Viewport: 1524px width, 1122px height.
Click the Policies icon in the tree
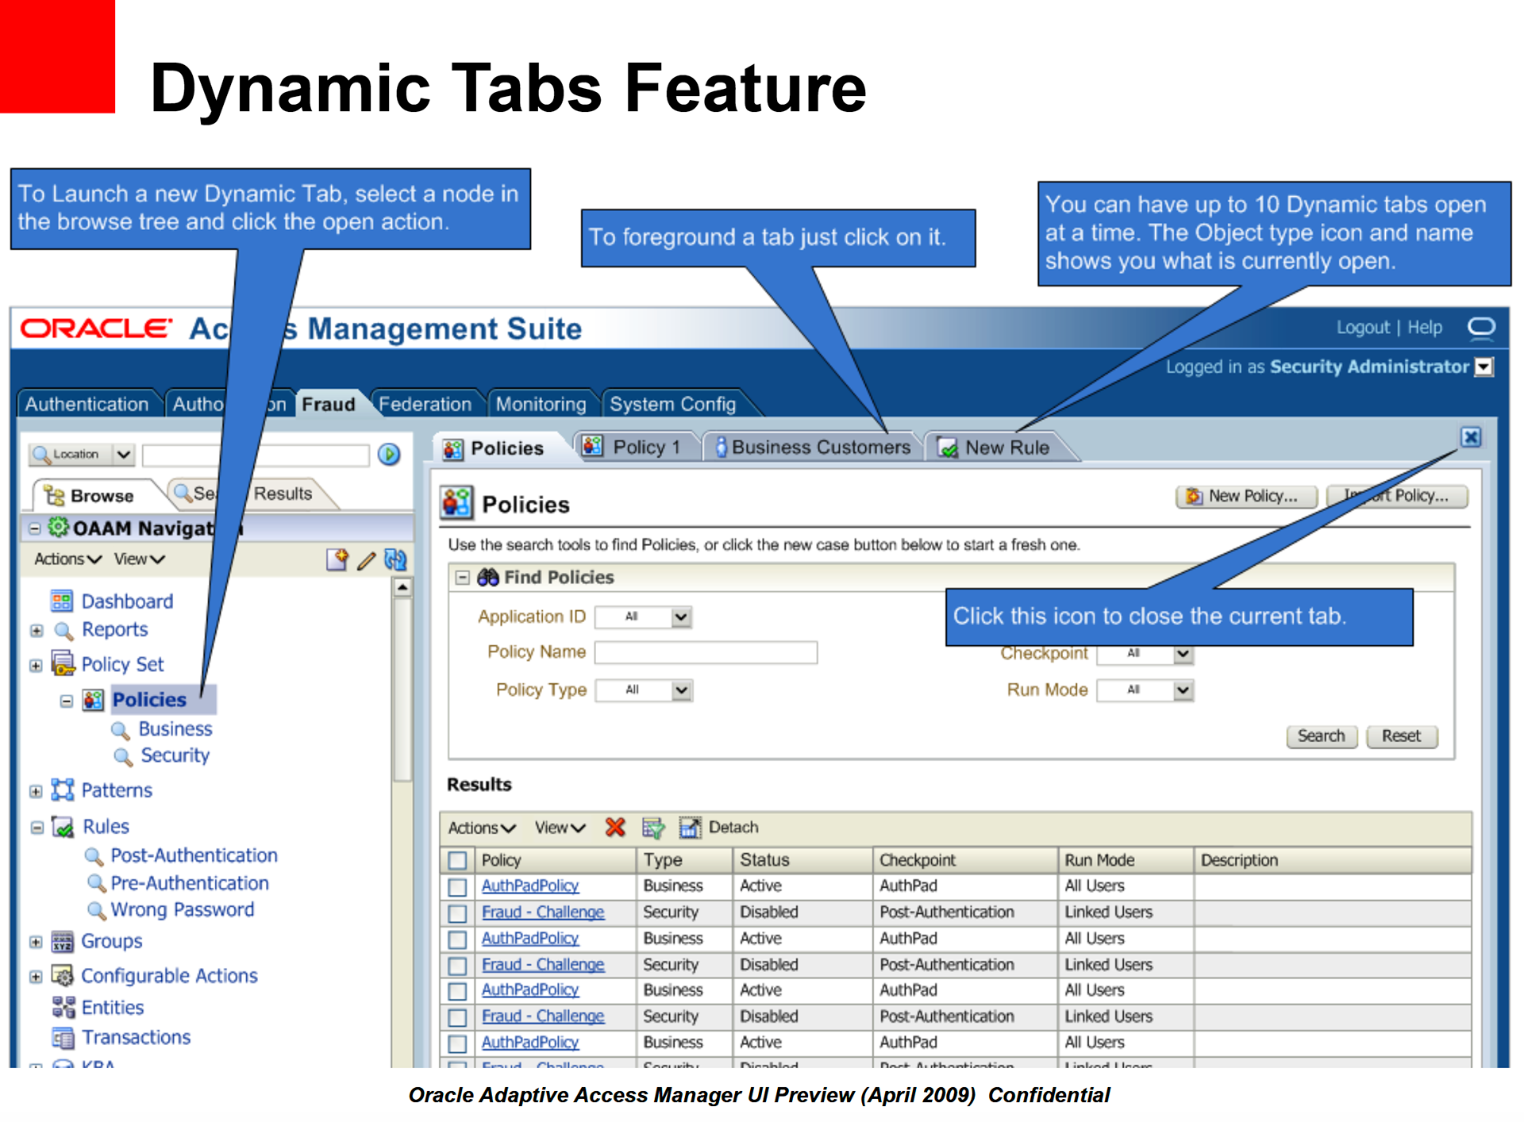(x=93, y=700)
